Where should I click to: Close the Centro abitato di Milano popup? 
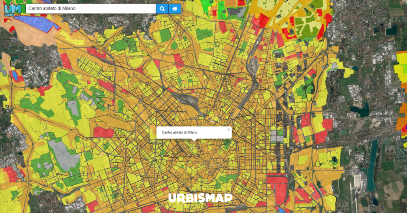(229, 130)
